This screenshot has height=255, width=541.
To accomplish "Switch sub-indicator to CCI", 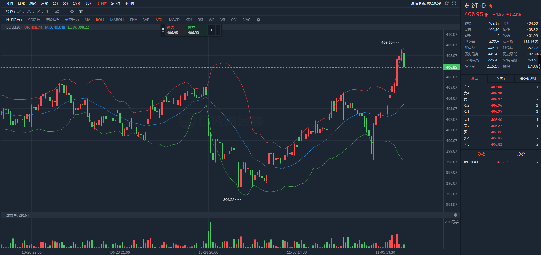I will pos(234,20).
